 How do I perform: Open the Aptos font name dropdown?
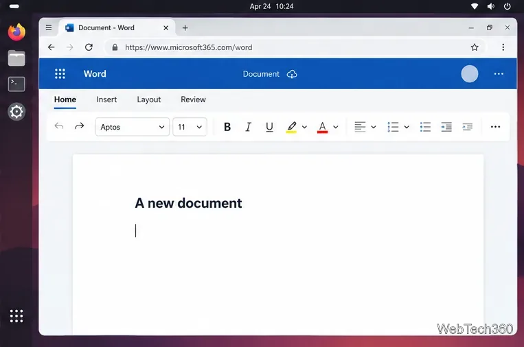coord(133,127)
